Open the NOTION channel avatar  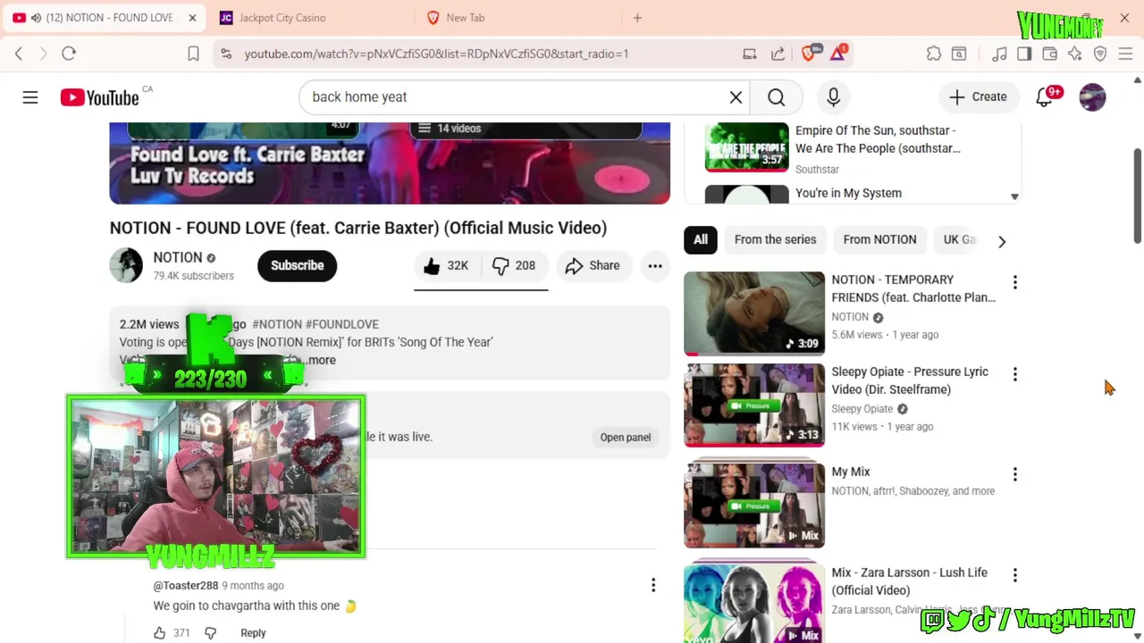[x=126, y=265]
